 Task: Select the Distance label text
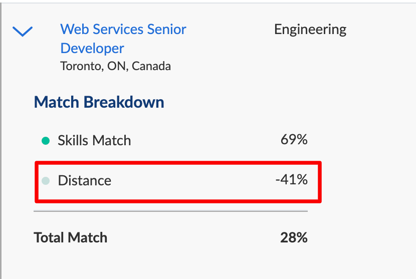pos(84,181)
